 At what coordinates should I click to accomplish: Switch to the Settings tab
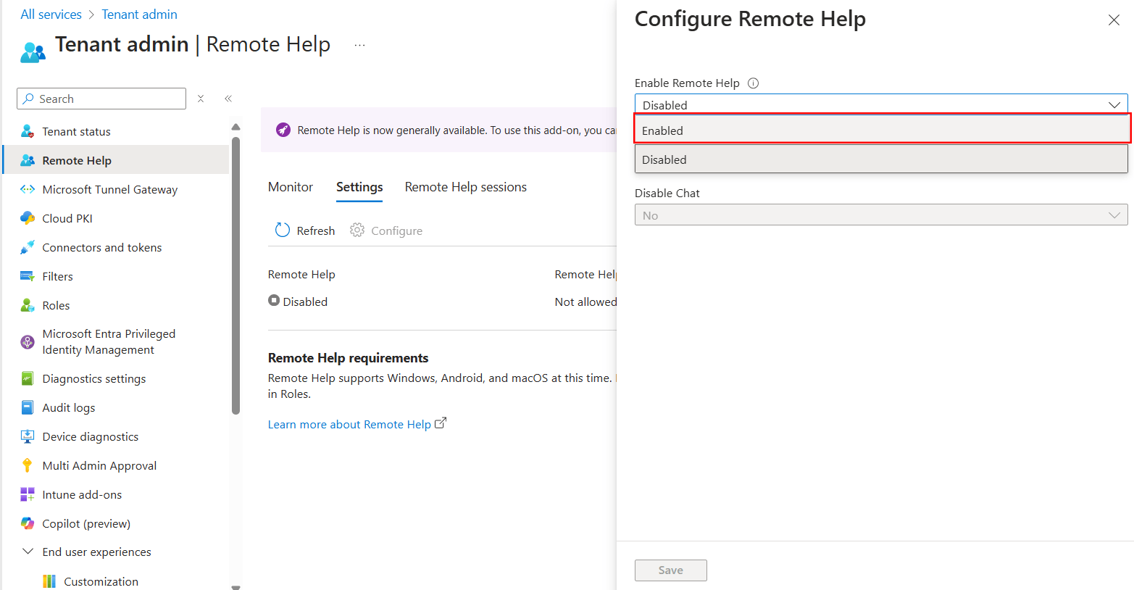(x=359, y=187)
